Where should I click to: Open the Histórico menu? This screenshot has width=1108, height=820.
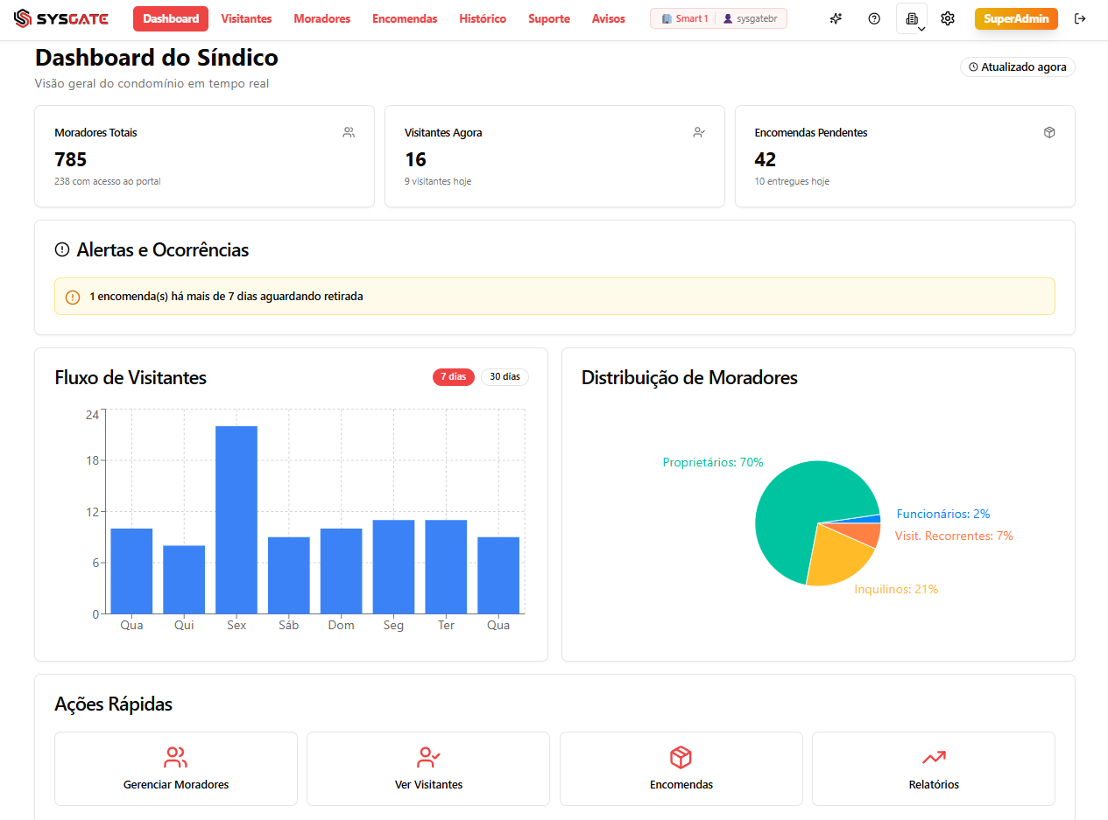pos(483,18)
